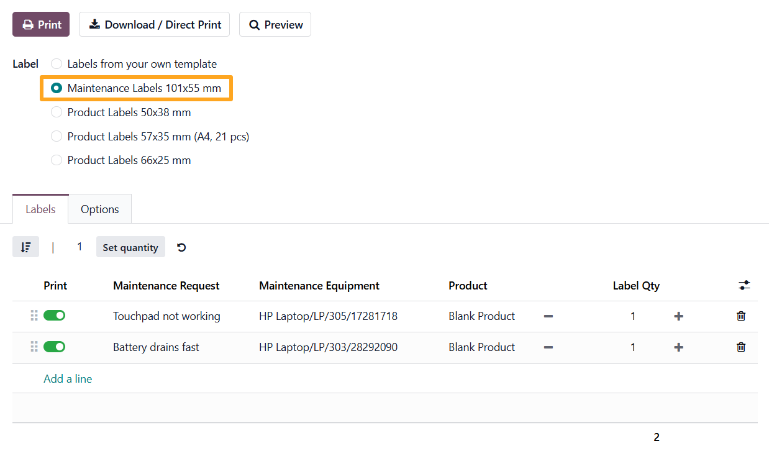769x456 pixels.
Task: Click the Print column header
Action: (x=55, y=286)
